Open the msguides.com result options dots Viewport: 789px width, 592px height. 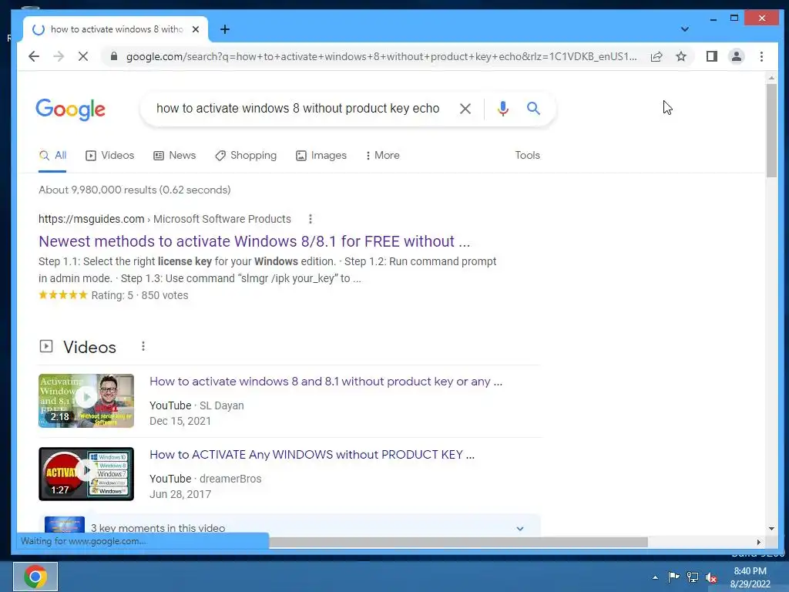(311, 219)
